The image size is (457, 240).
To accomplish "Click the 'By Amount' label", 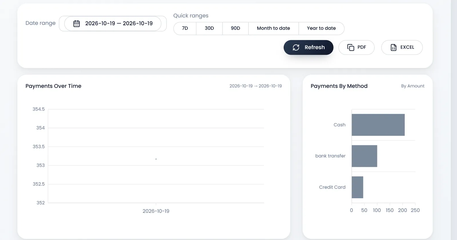I will pos(413,86).
